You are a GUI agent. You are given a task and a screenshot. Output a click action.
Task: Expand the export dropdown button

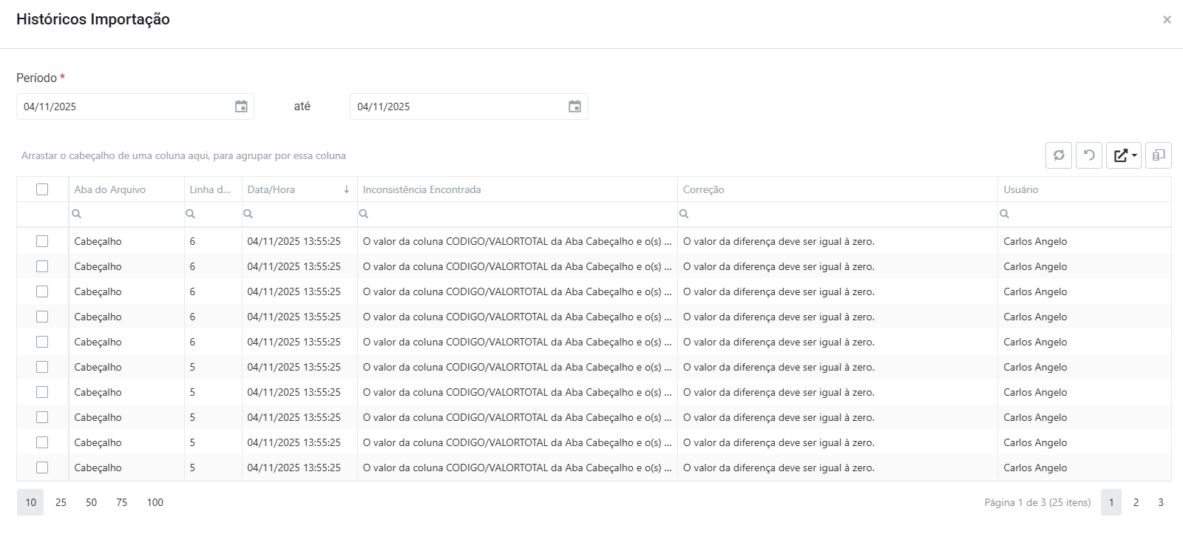click(1124, 155)
